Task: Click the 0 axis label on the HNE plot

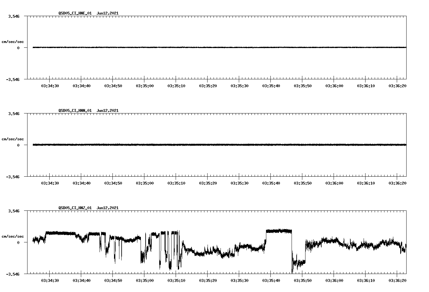Action: 18,48
